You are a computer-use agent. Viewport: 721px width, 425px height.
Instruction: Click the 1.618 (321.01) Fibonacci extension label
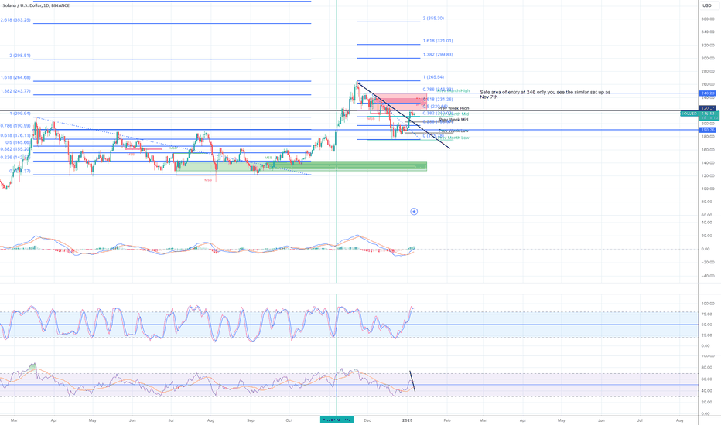point(438,41)
